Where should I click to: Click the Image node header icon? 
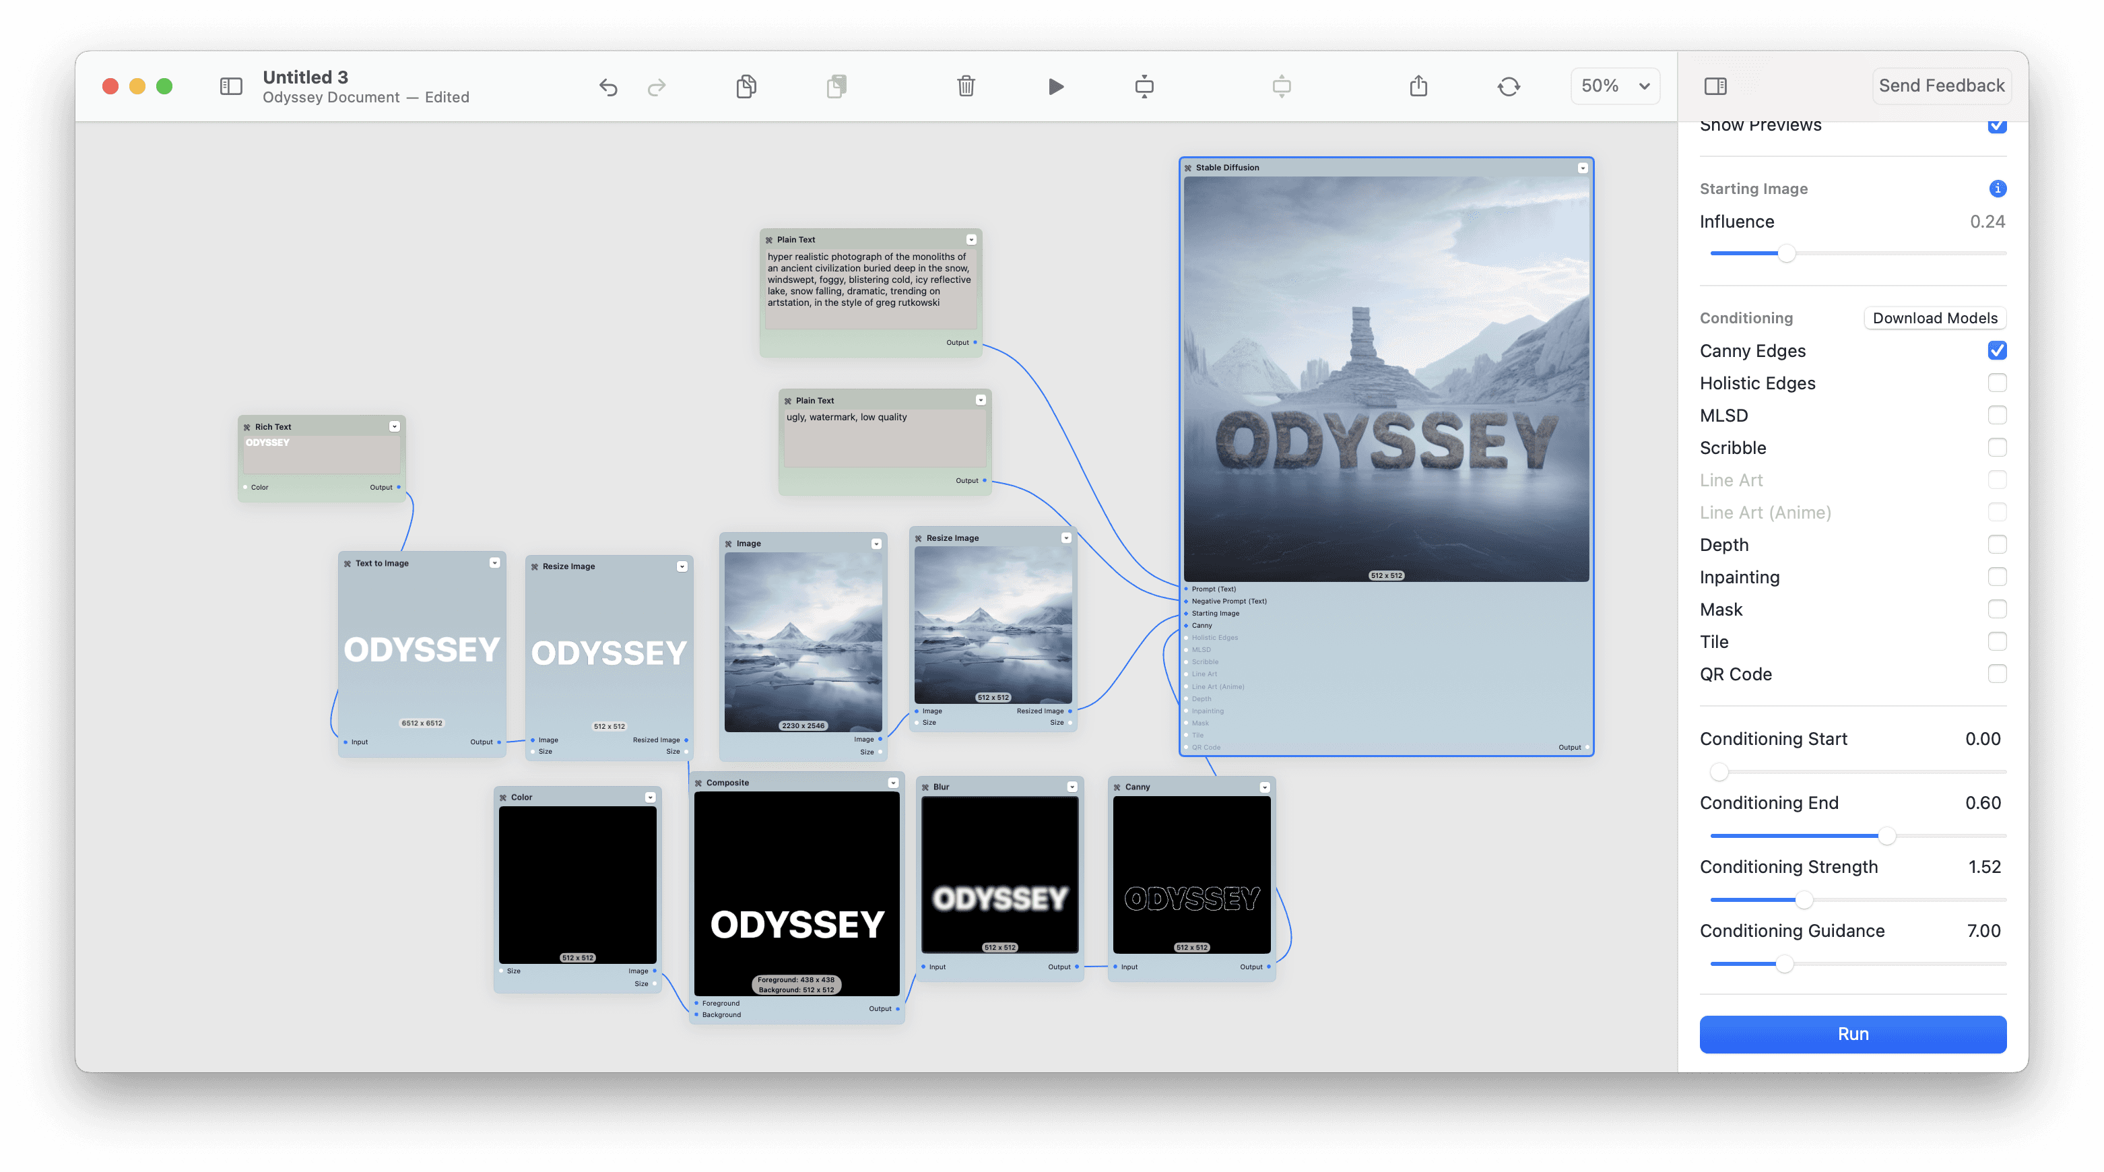pyautogui.click(x=729, y=543)
